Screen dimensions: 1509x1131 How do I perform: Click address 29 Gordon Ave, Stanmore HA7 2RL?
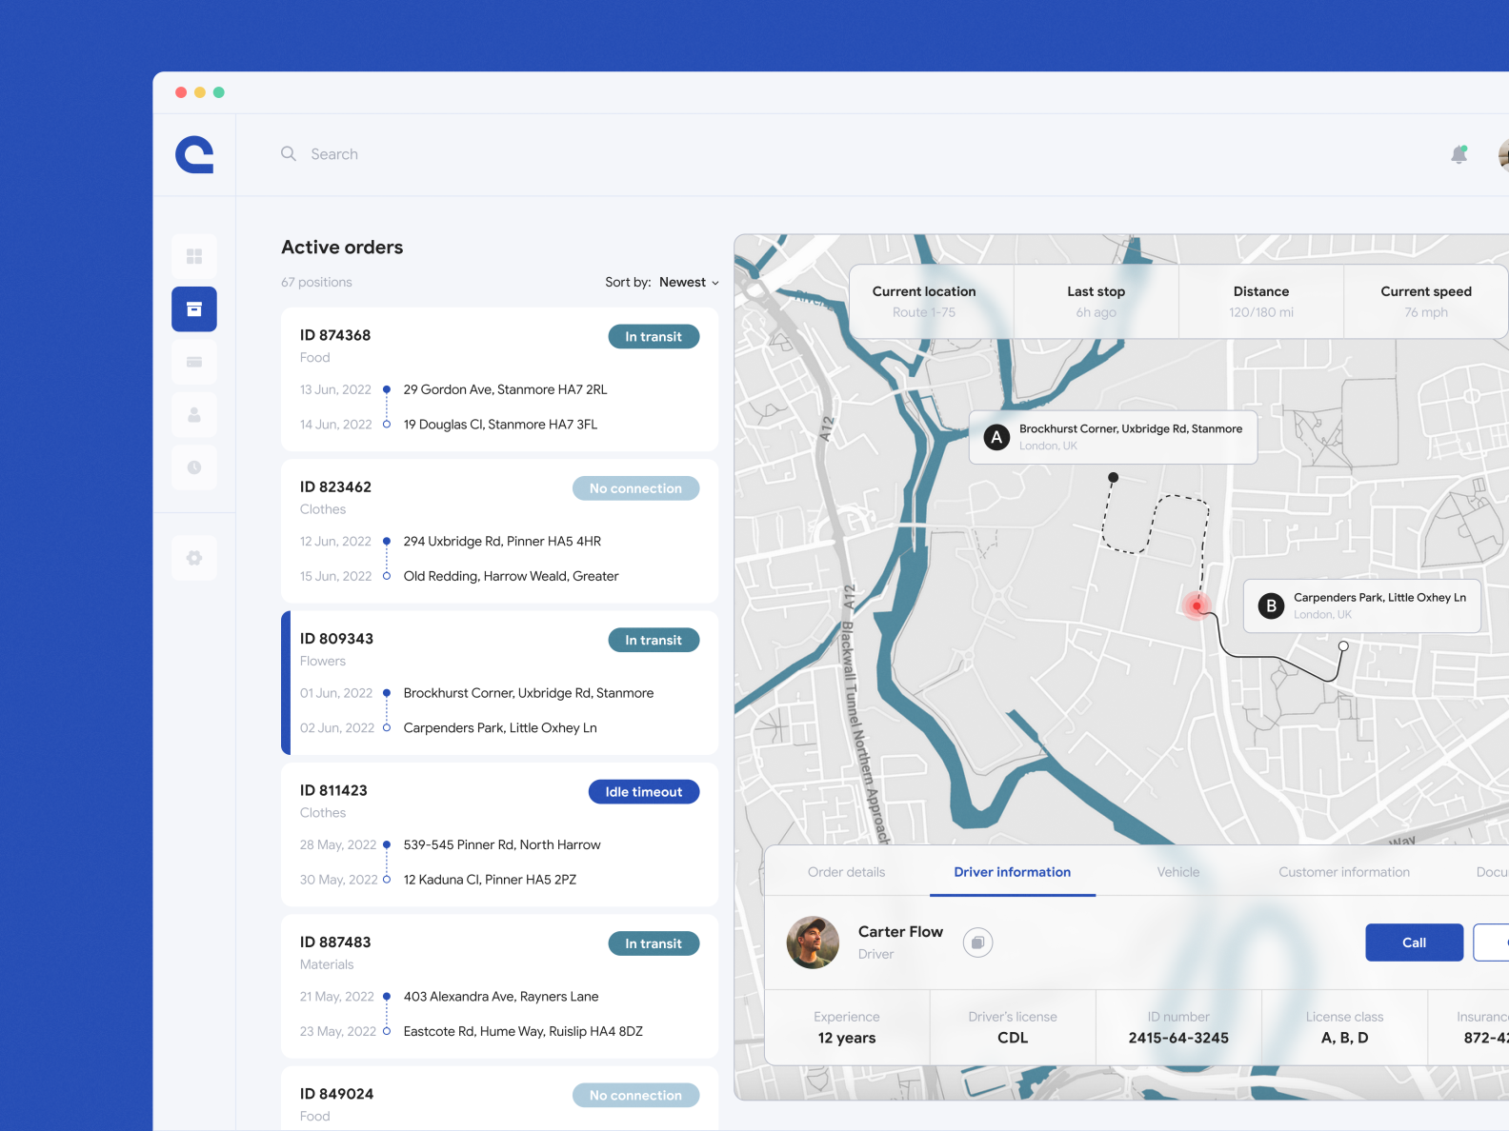click(505, 389)
